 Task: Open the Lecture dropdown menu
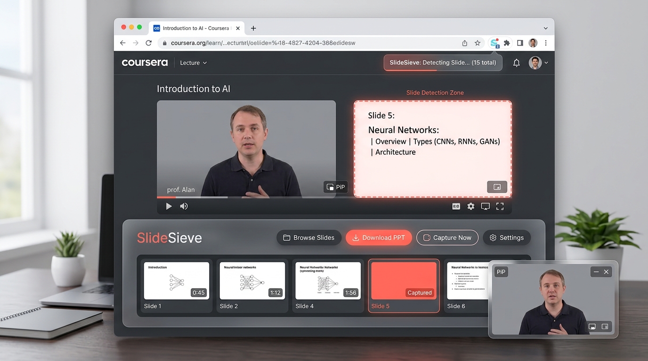point(194,63)
